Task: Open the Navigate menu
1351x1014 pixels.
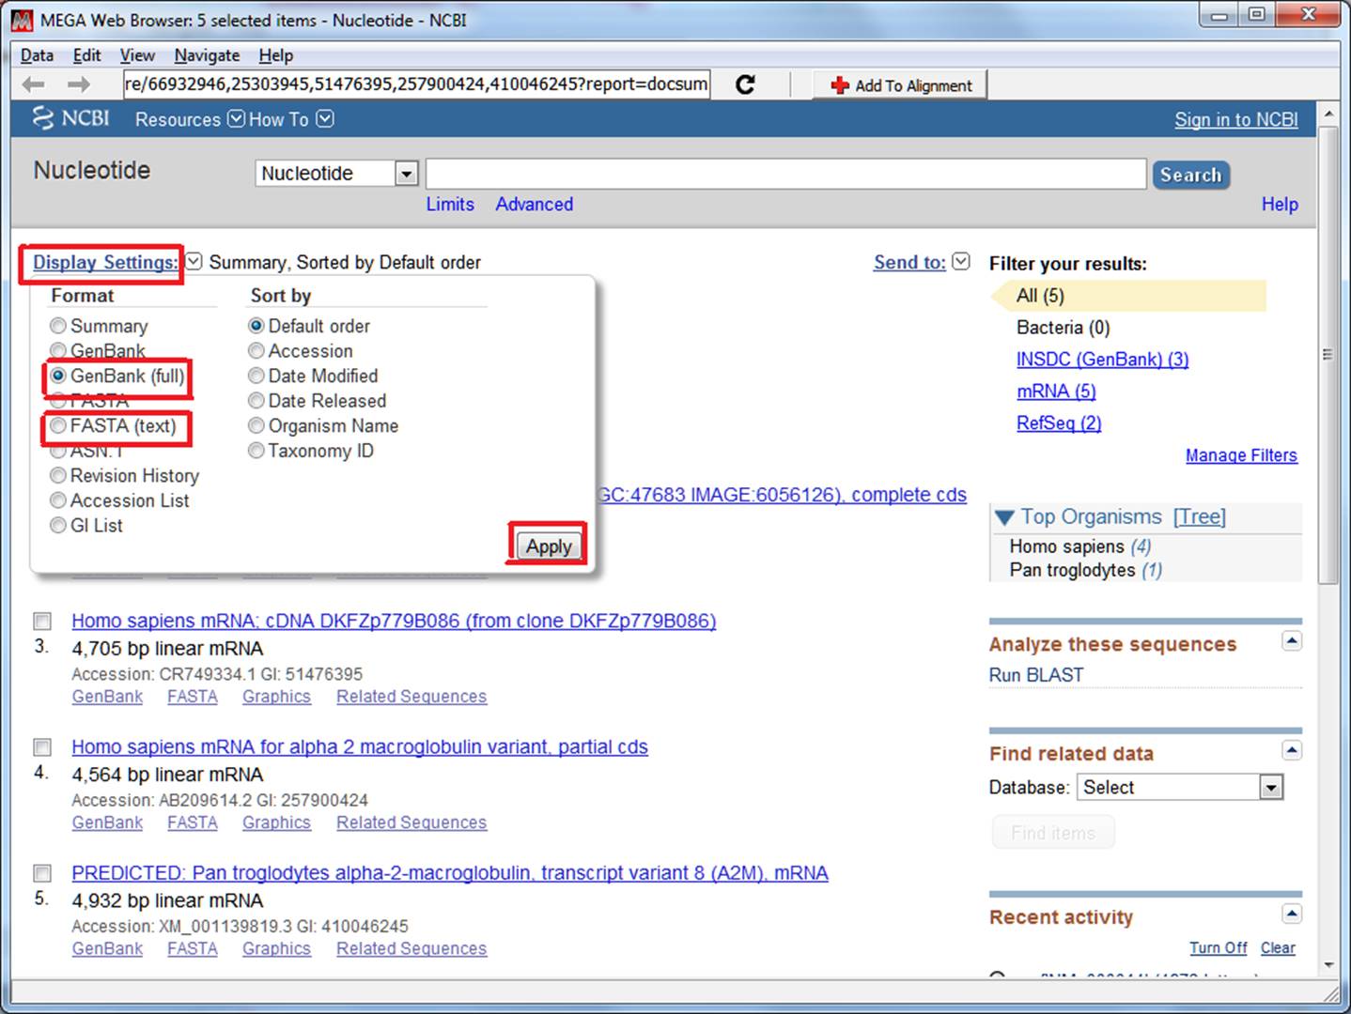Action: click(207, 55)
